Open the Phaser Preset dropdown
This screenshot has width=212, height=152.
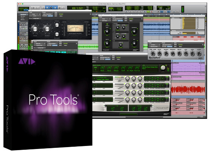(x=117, y=19)
